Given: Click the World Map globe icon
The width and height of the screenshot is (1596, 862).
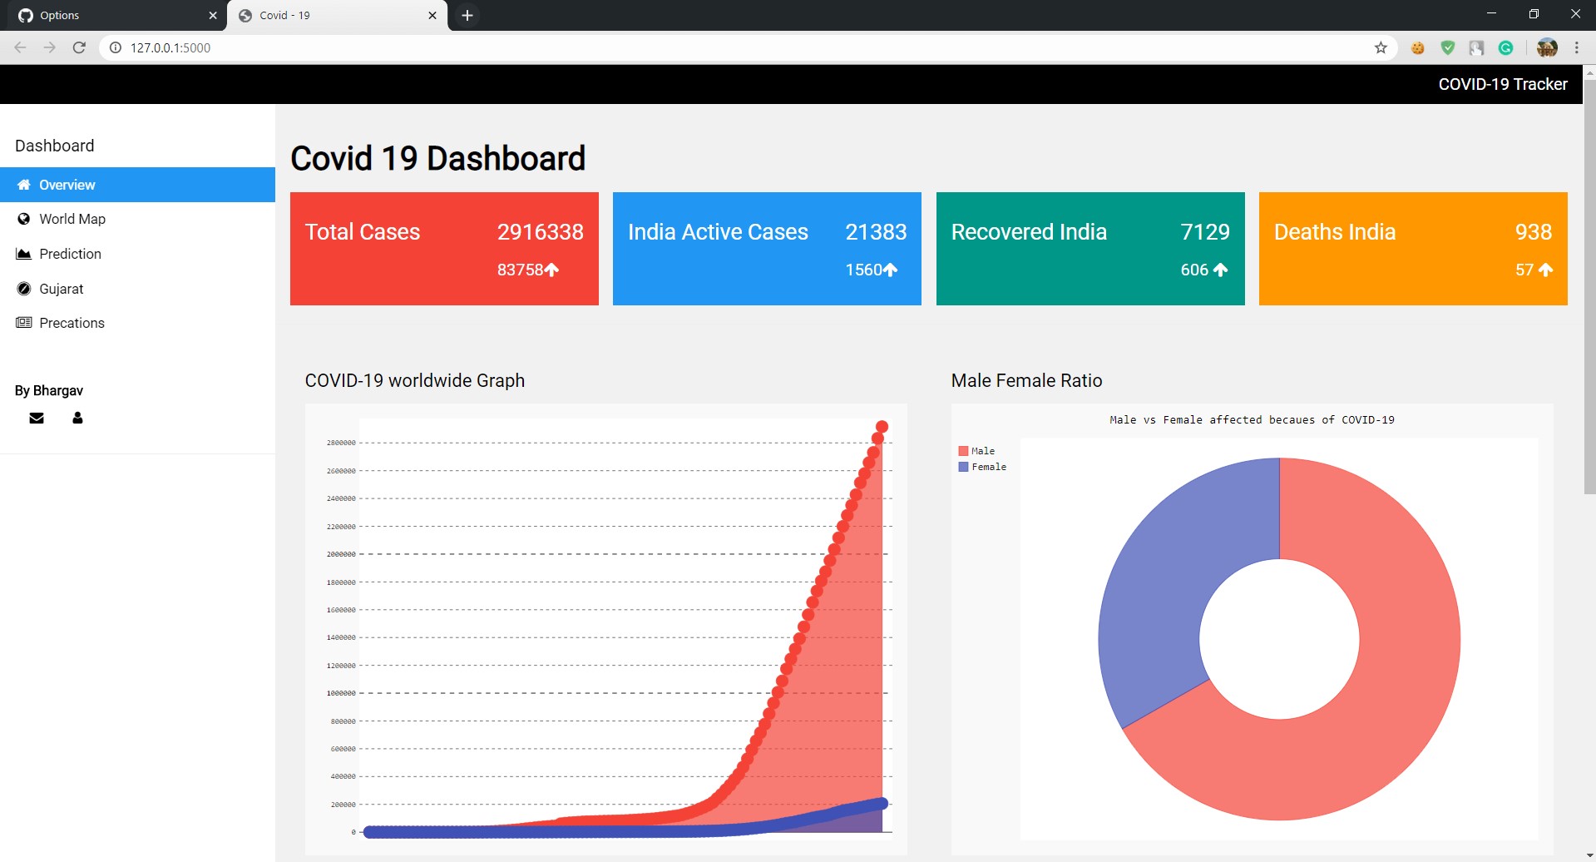Looking at the screenshot, I should [x=24, y=219].
